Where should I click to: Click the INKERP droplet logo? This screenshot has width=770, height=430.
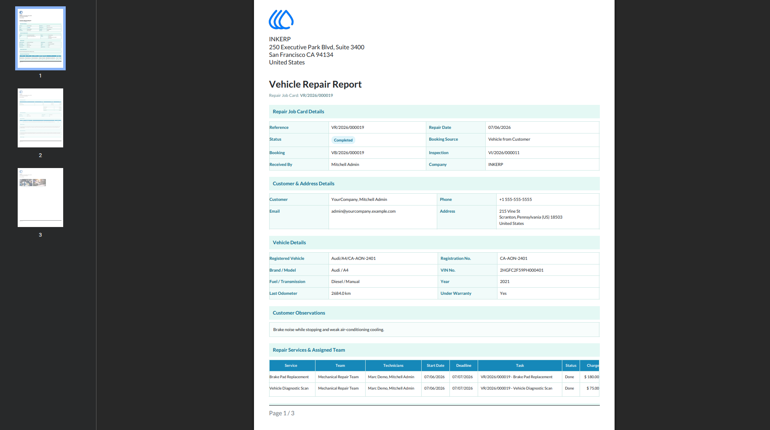pos(281,20)
